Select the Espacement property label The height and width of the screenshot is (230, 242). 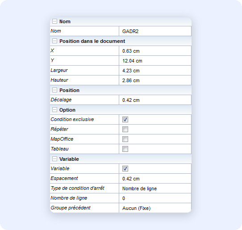(x=64, y=178)
